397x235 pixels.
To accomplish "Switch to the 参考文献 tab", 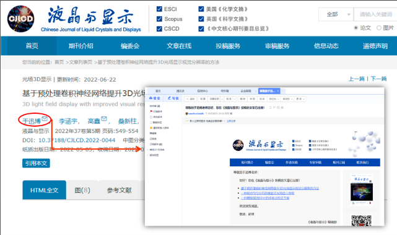I will coord(119,190).
